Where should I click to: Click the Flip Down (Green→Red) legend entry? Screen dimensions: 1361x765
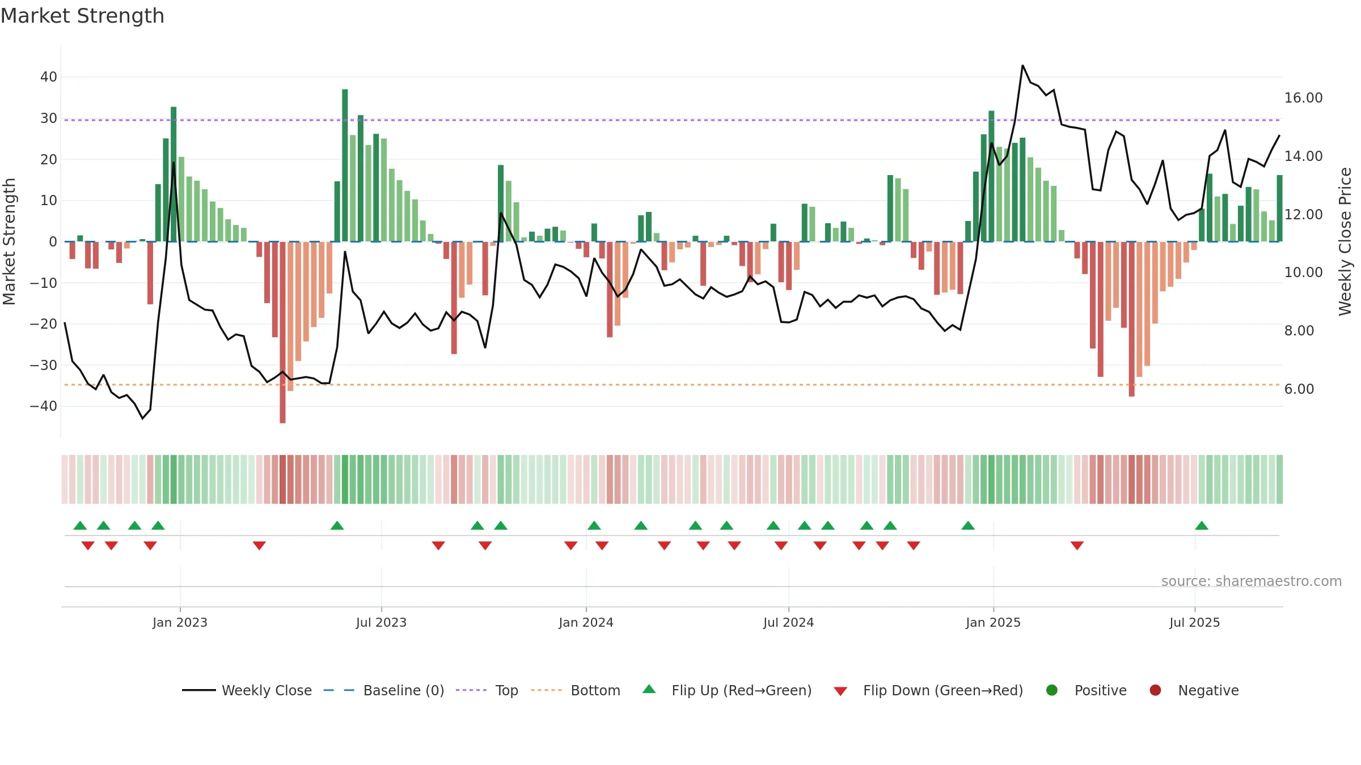pyautogui.click(x=928, y=690)
